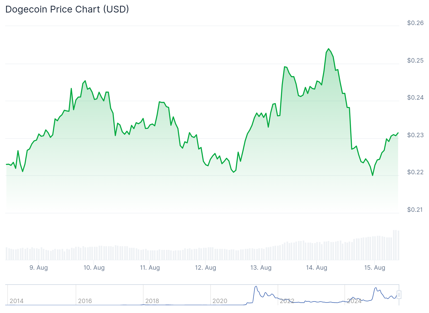This screenshot has height=313, width=429.
Task: Click the 2014 label in the navigator
Action: [16, 301]
